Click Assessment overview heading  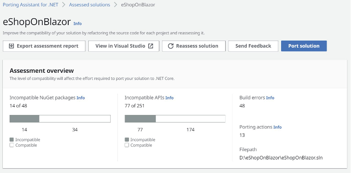point(42,71)
